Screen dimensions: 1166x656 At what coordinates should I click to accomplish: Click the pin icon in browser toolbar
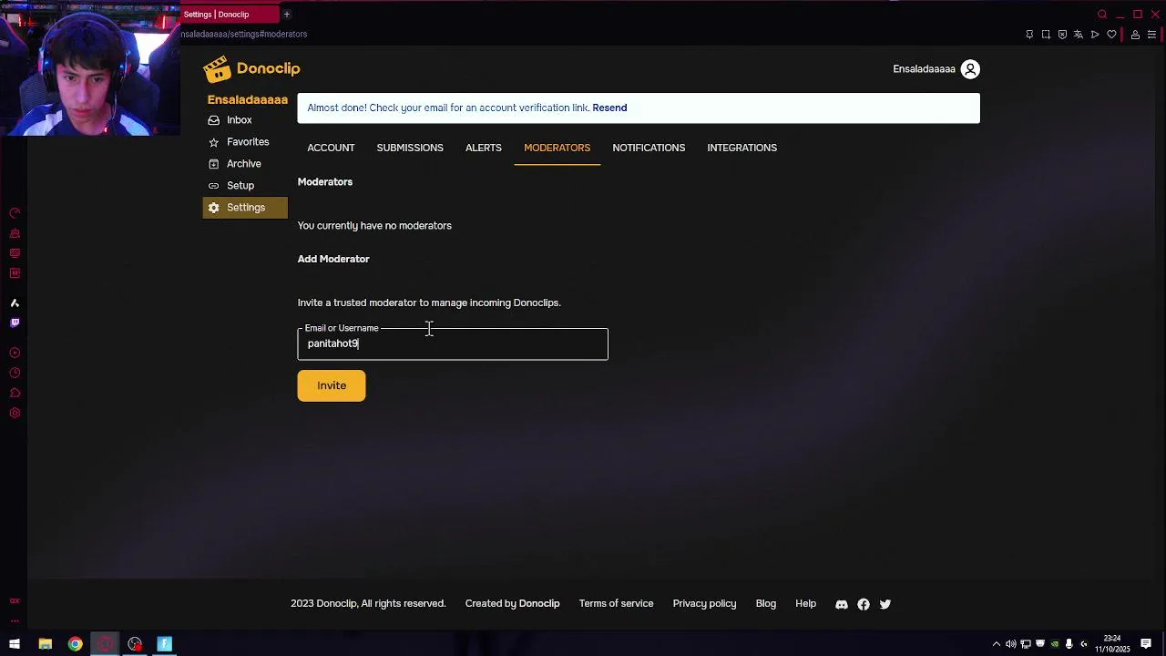(1029, 35)
